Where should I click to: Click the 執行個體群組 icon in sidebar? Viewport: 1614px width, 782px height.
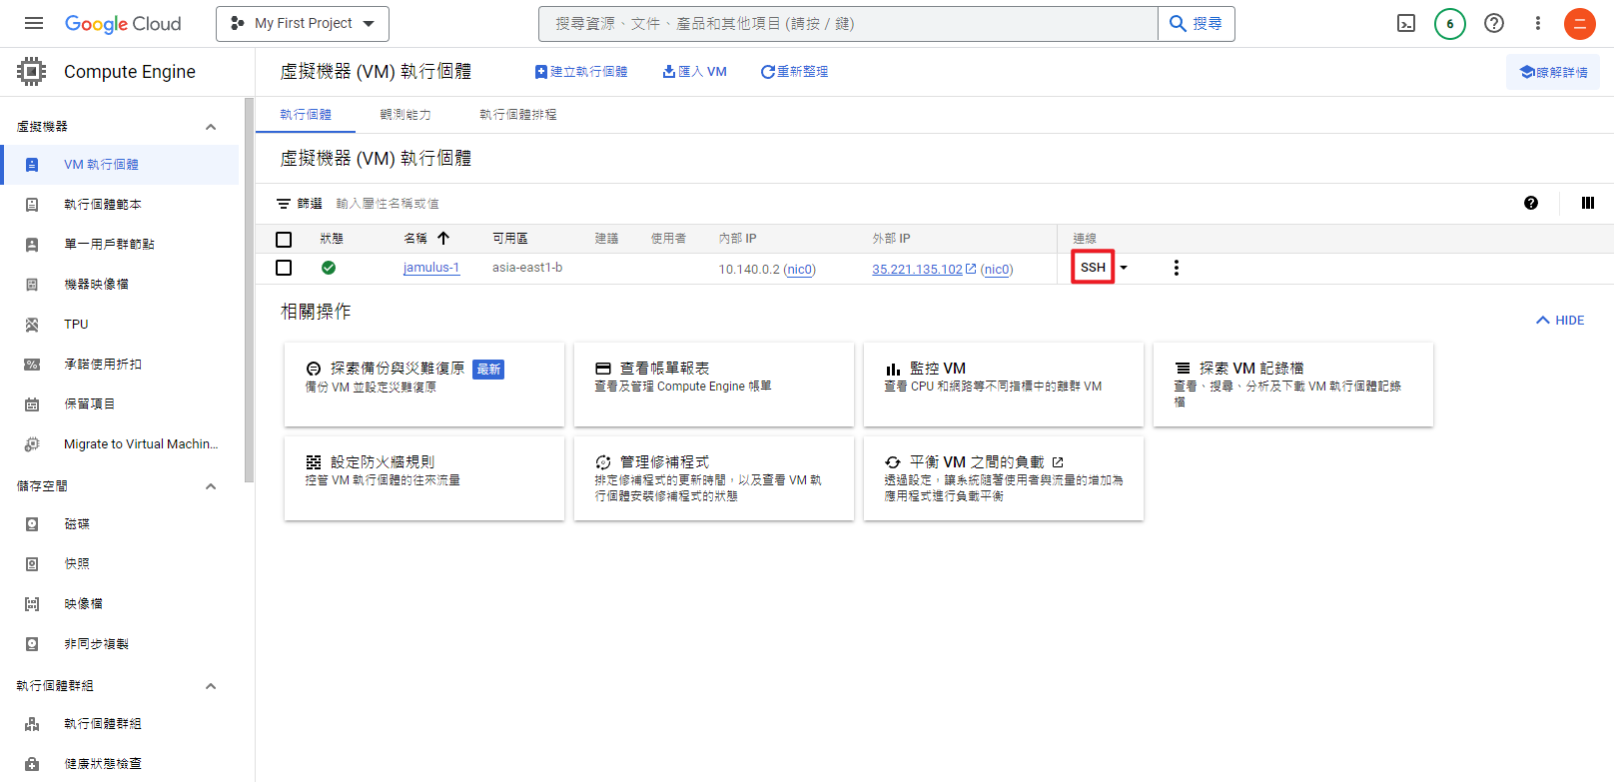pyautogui.click(x=32, y=724)
